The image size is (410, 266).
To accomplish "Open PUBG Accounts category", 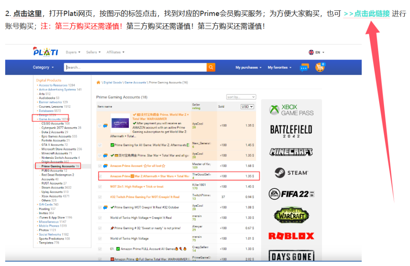I will [52, 171].
